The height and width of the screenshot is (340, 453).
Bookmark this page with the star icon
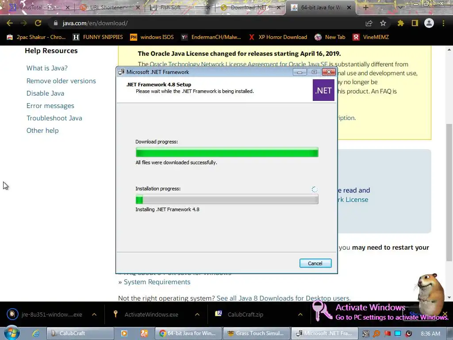[x=383, y=23]
